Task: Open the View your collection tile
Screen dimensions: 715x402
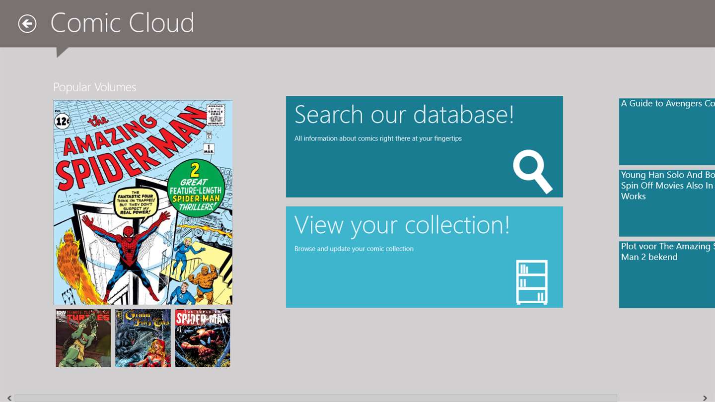Action: (x=425, y=257)
